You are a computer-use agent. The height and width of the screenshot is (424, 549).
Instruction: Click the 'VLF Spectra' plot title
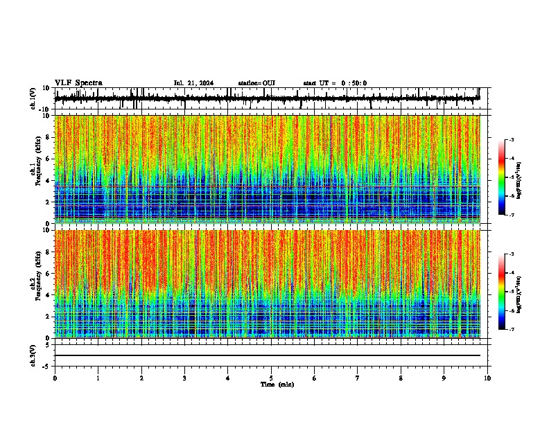click(78, 83)
